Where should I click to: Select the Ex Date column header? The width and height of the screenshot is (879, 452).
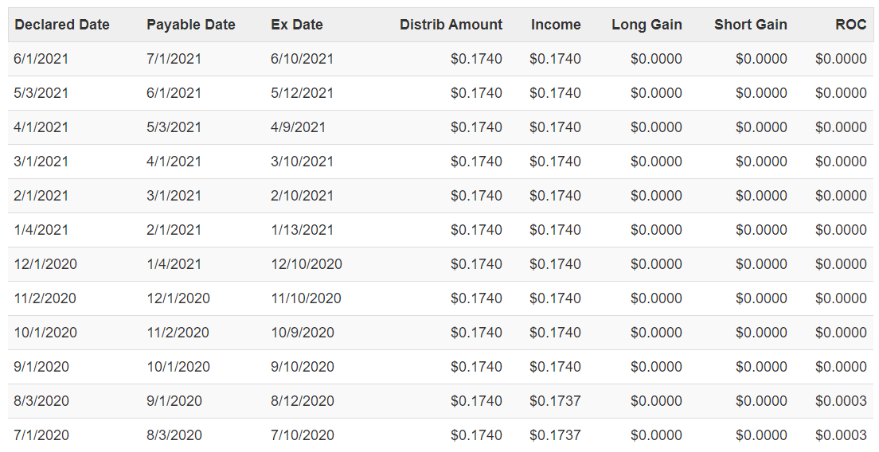(x=296, y=25)
